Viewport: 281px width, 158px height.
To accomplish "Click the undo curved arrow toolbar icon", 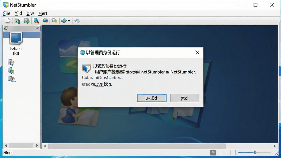I will click(x=77, y=21).
